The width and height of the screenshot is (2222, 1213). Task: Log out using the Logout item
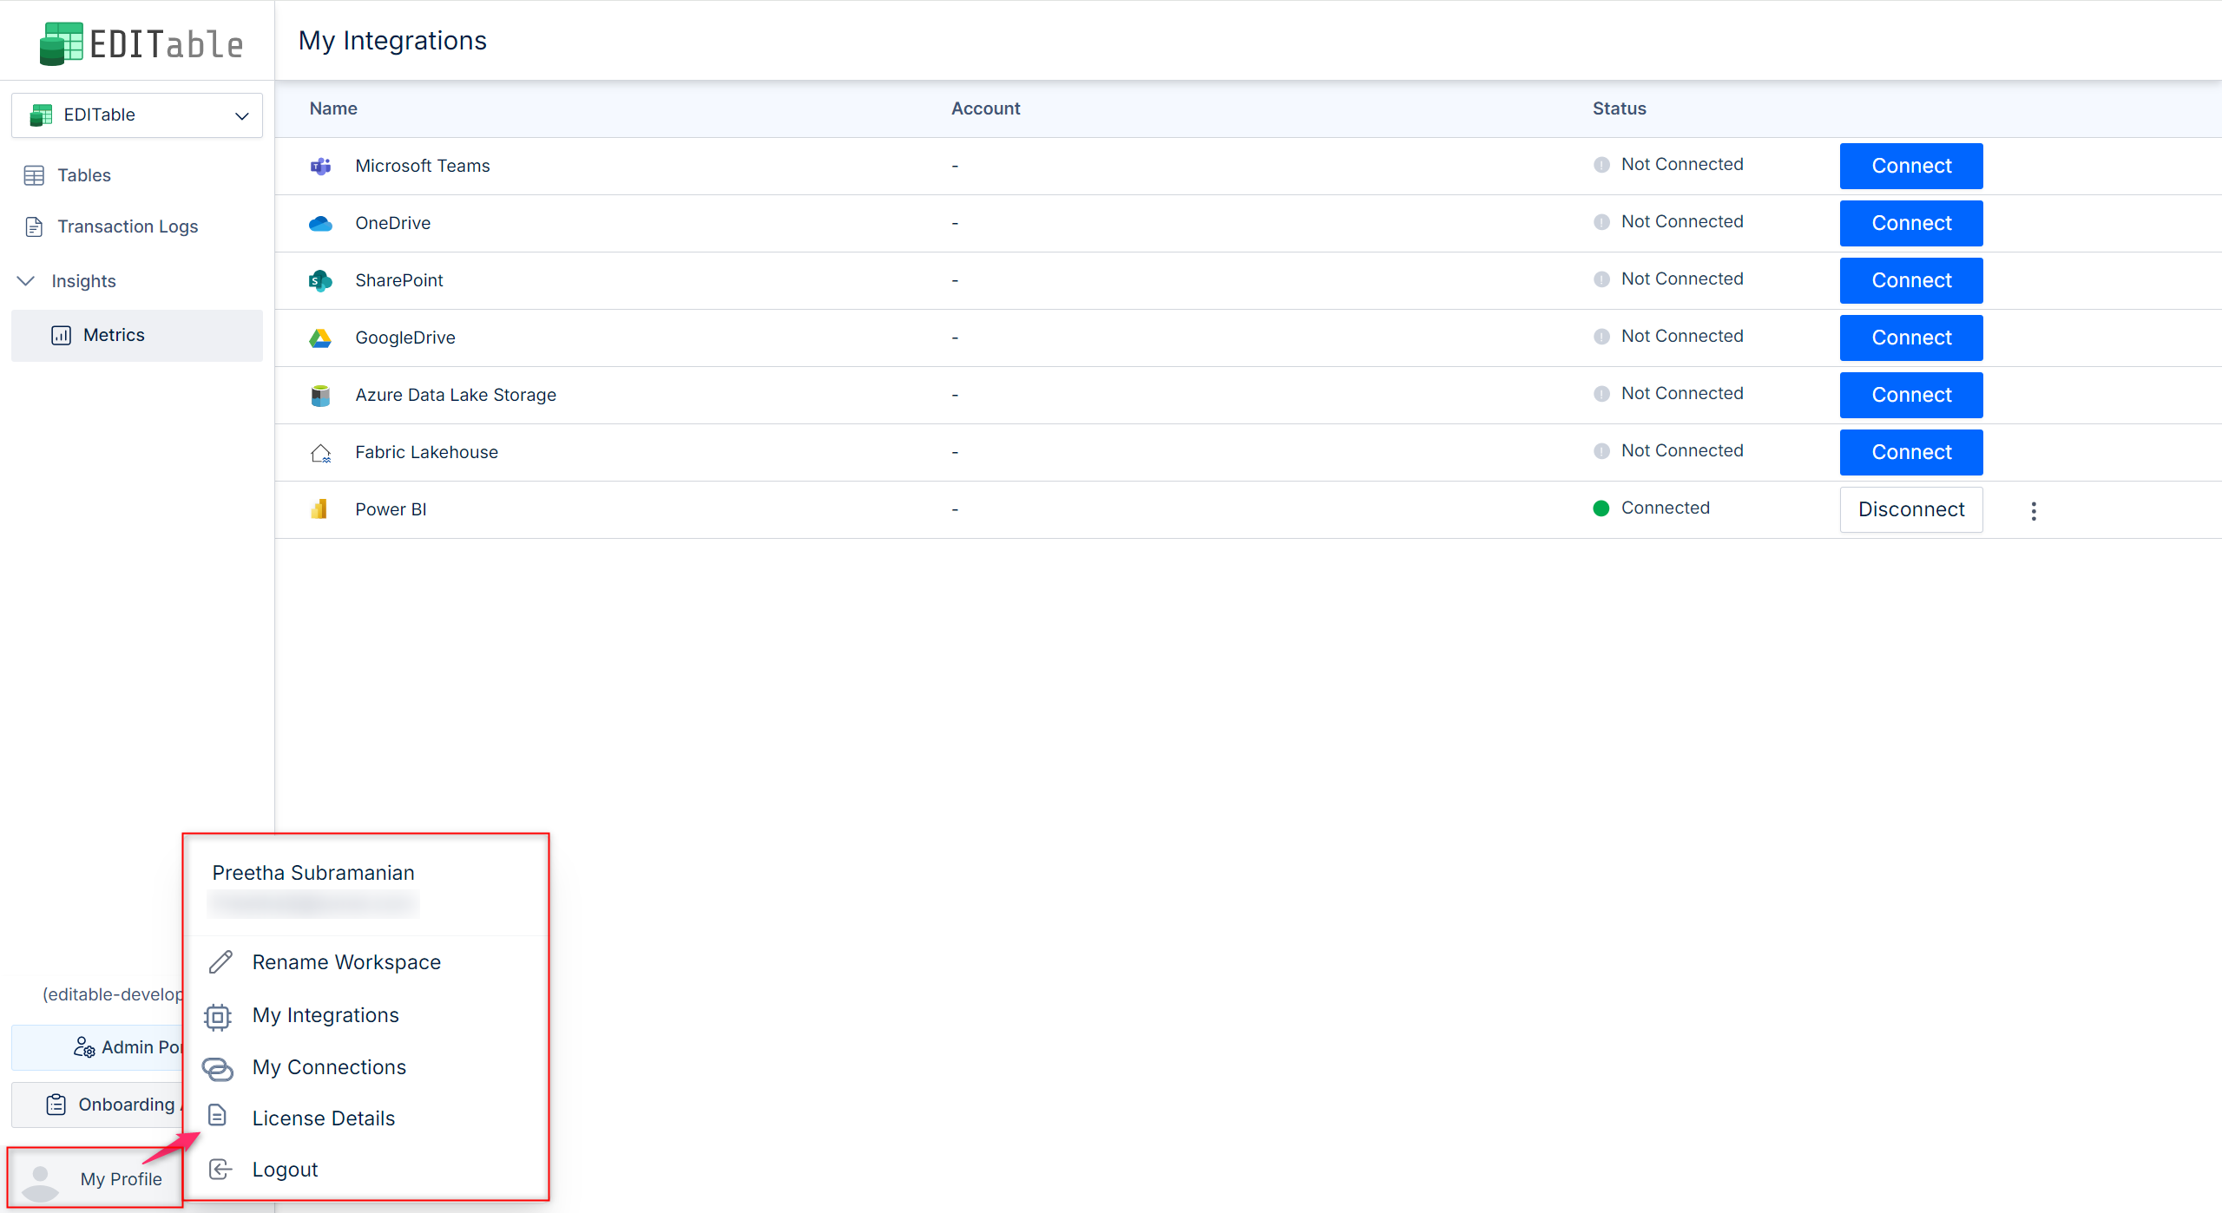coord(285,1170)
